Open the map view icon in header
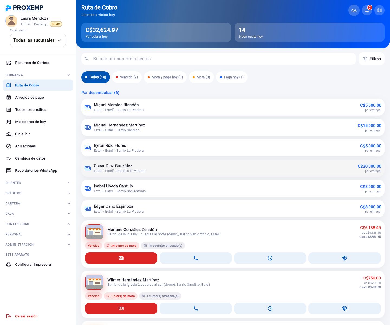This screenshot has width=390, height=325. 379,11
